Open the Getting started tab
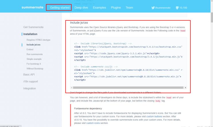 [60, 8]
